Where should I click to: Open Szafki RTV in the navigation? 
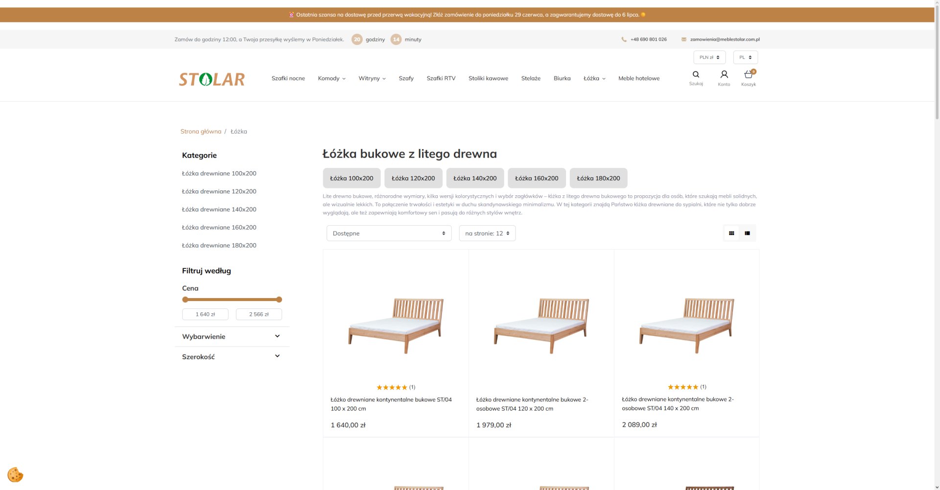pos(441,78)
